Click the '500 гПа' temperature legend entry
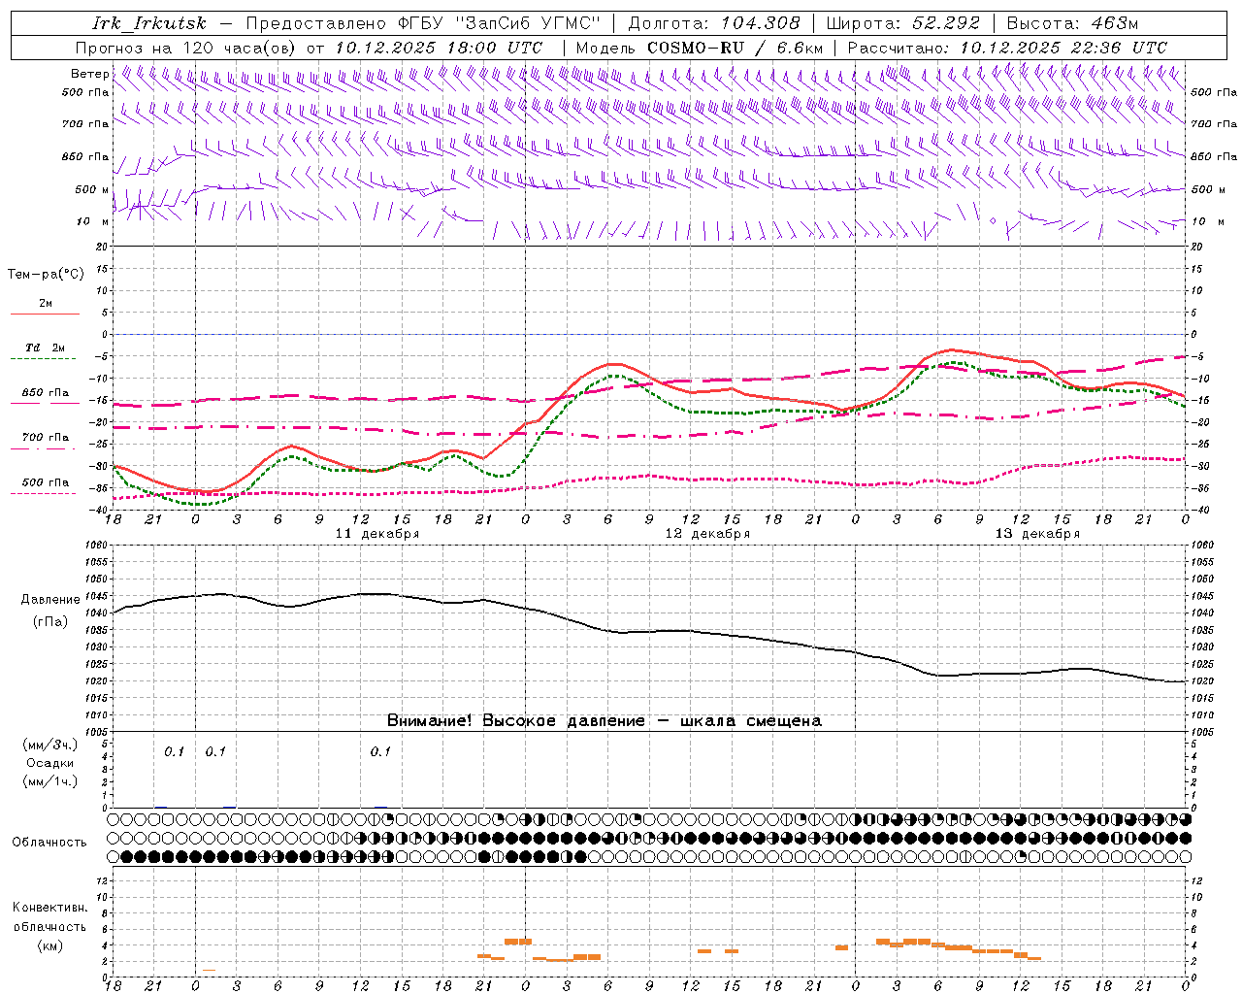1242x994 pixels. click(46, 482)
